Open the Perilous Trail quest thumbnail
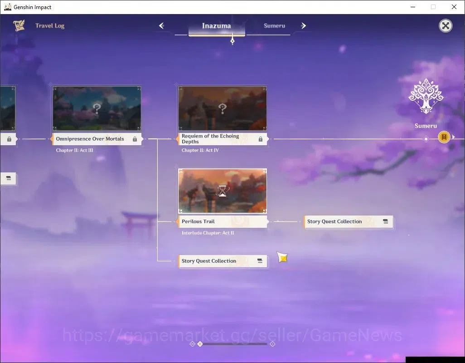Viewport: 465px width, 363px height. 223,191
